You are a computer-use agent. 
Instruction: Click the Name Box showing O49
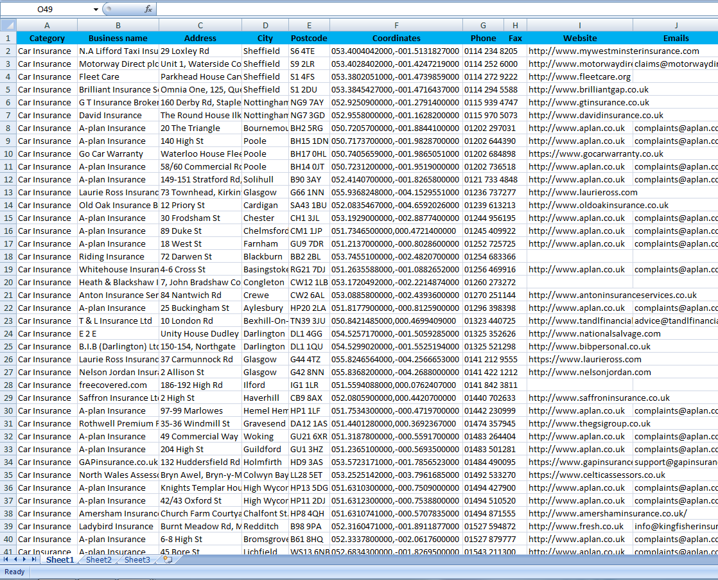(x=45, y=9)
